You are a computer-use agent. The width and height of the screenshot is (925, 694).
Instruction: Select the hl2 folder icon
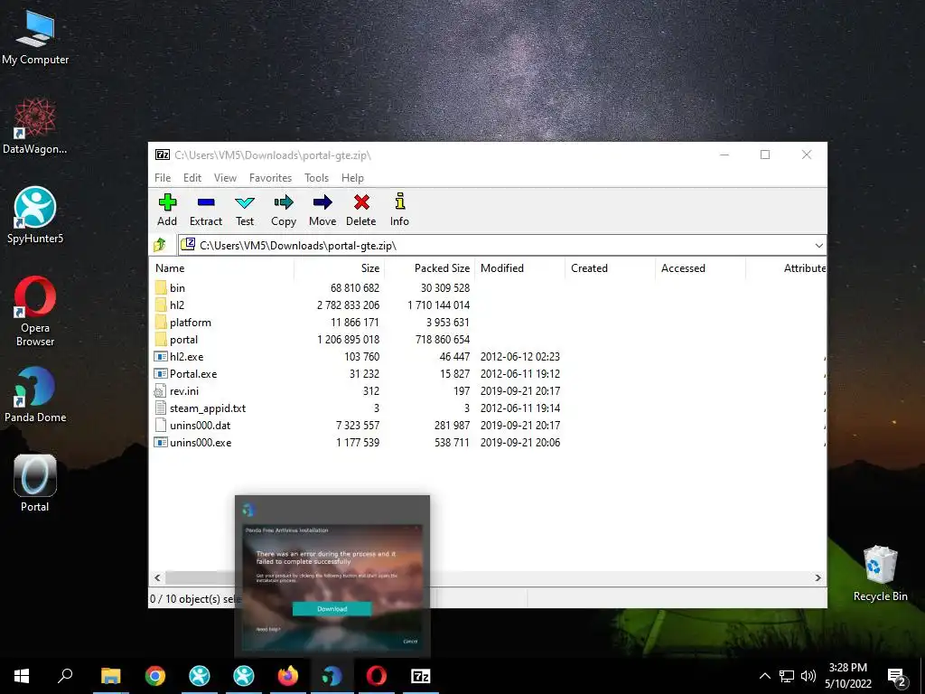tap(161, 305)
